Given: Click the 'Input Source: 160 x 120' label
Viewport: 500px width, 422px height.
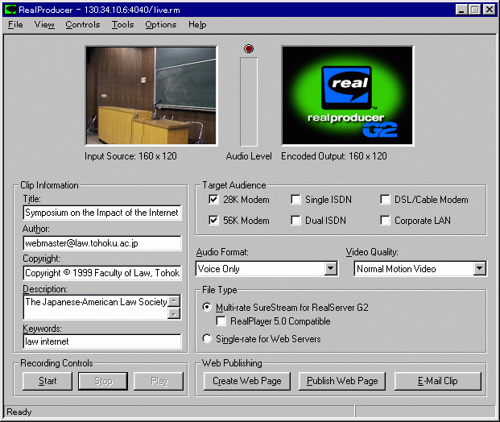Looking at the screenshot, I should (x=130, y=156).
